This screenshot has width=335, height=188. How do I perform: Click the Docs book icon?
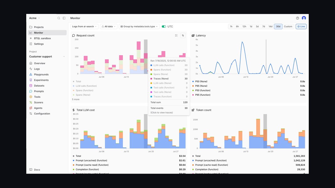pos(31,170)
